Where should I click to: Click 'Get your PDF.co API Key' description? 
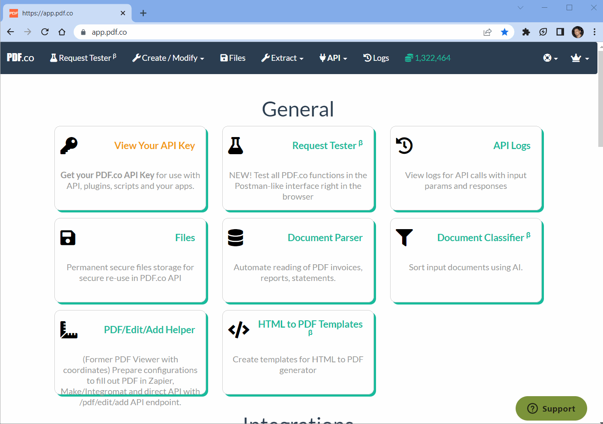coord(130,180)
